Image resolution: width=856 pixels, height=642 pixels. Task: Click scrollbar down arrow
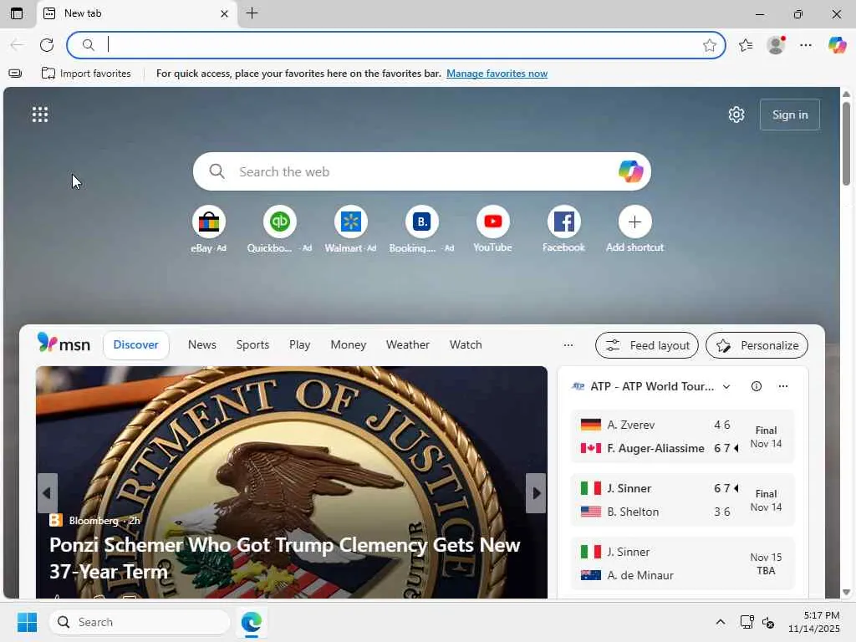click(x=846, y=592)
